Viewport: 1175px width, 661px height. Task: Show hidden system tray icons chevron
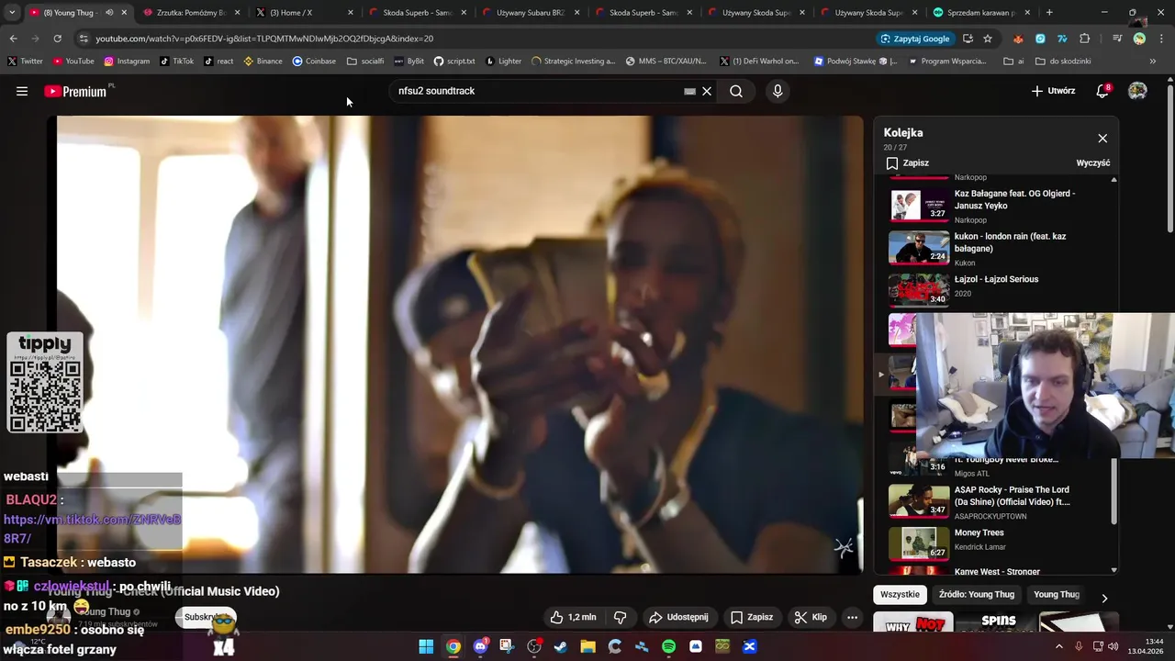[x=1059, y=646]
